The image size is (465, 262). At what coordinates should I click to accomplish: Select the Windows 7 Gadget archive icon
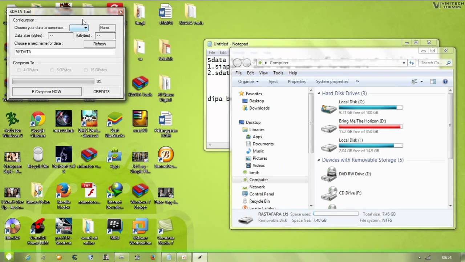click(x=140, y=195)
